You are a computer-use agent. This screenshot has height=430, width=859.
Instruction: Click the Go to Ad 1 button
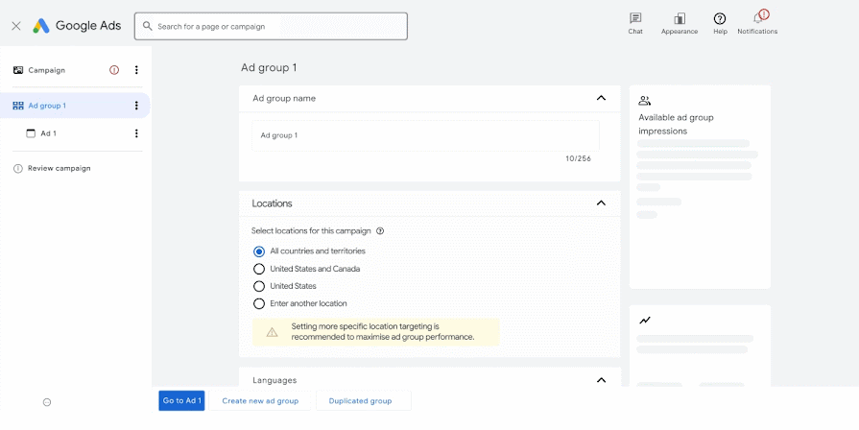(182, 400)
